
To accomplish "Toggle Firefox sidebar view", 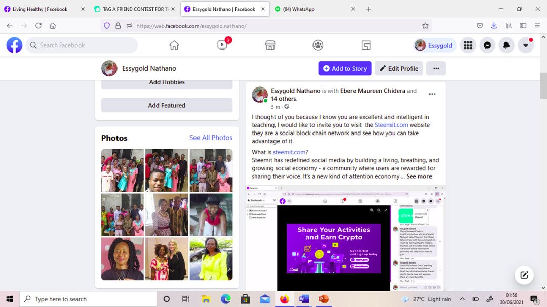I will (x=523, y=26).
